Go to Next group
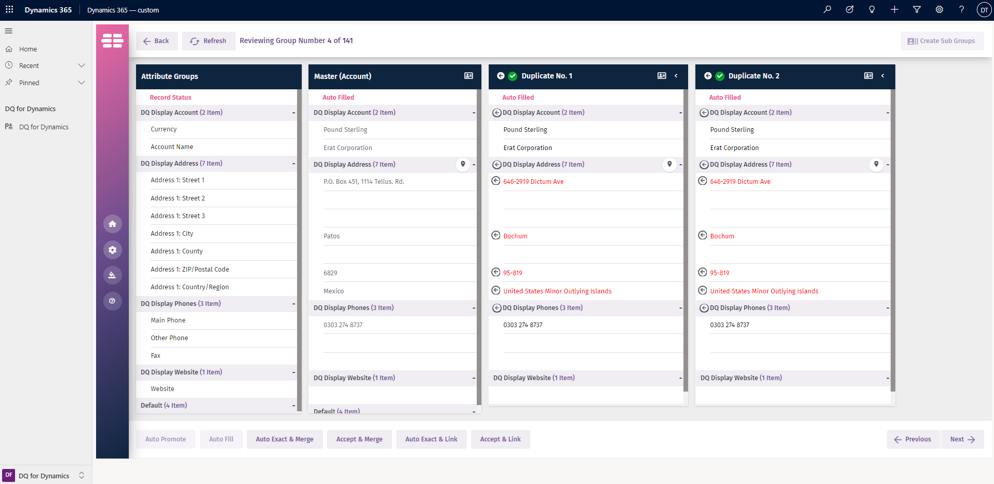Screen dimensions: 994x484 962,439
